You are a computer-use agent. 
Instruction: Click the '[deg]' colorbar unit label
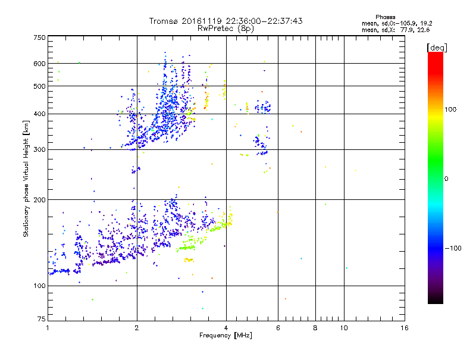(437, 48)
